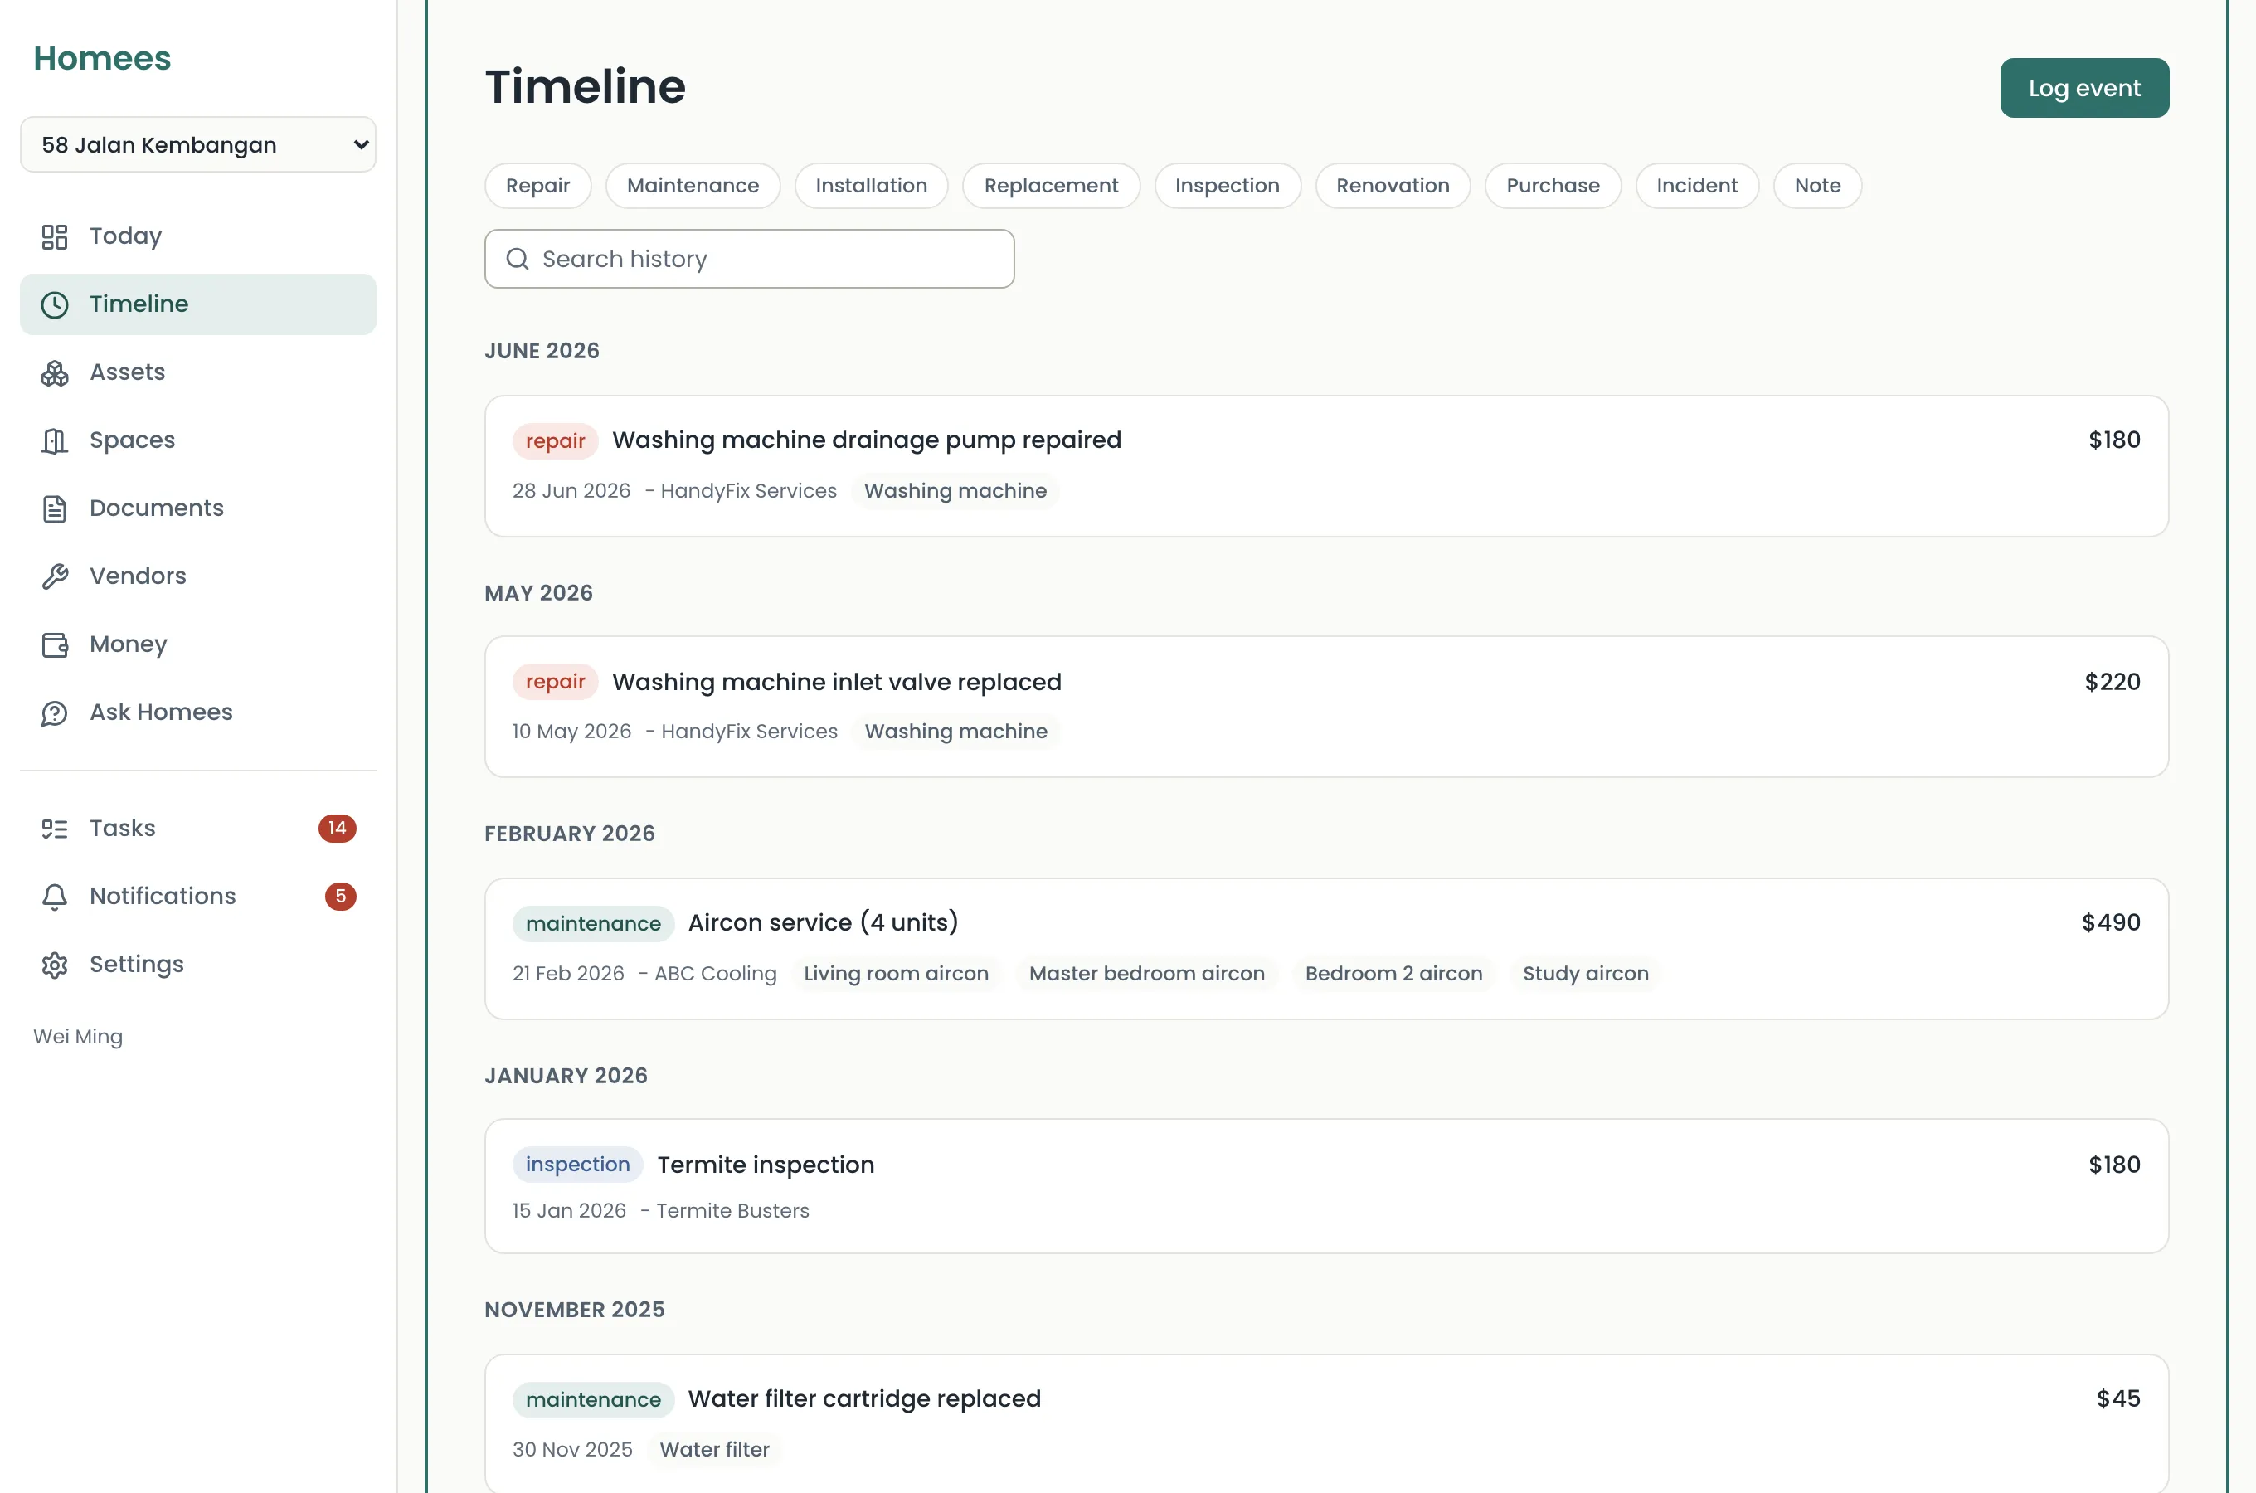Screen dimensions: 2256x1493
Task: Toggle the Repair filter chip
Action: (537, 186)
